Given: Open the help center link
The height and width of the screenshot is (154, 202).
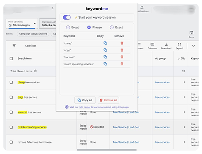Looking at the screenshot, I should [x=84, y=107].
